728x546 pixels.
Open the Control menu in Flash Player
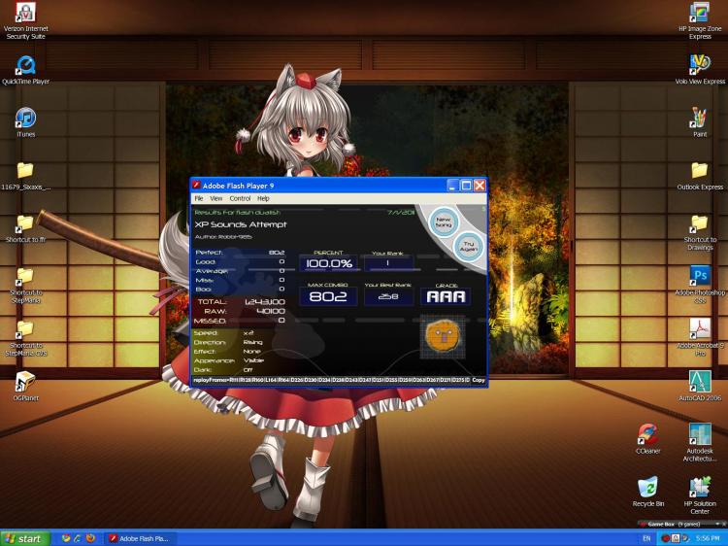tap(240, 198)
